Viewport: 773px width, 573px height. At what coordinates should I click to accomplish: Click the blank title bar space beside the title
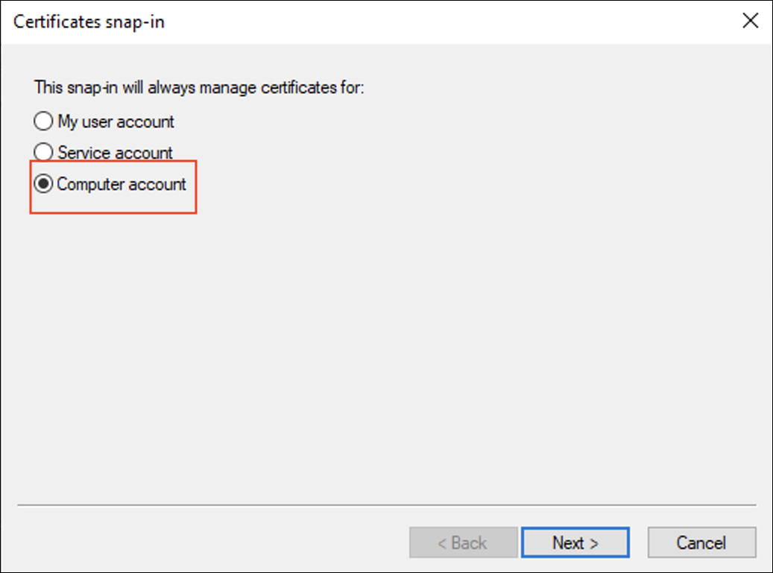pyautogui.click(x=447, y=22)
